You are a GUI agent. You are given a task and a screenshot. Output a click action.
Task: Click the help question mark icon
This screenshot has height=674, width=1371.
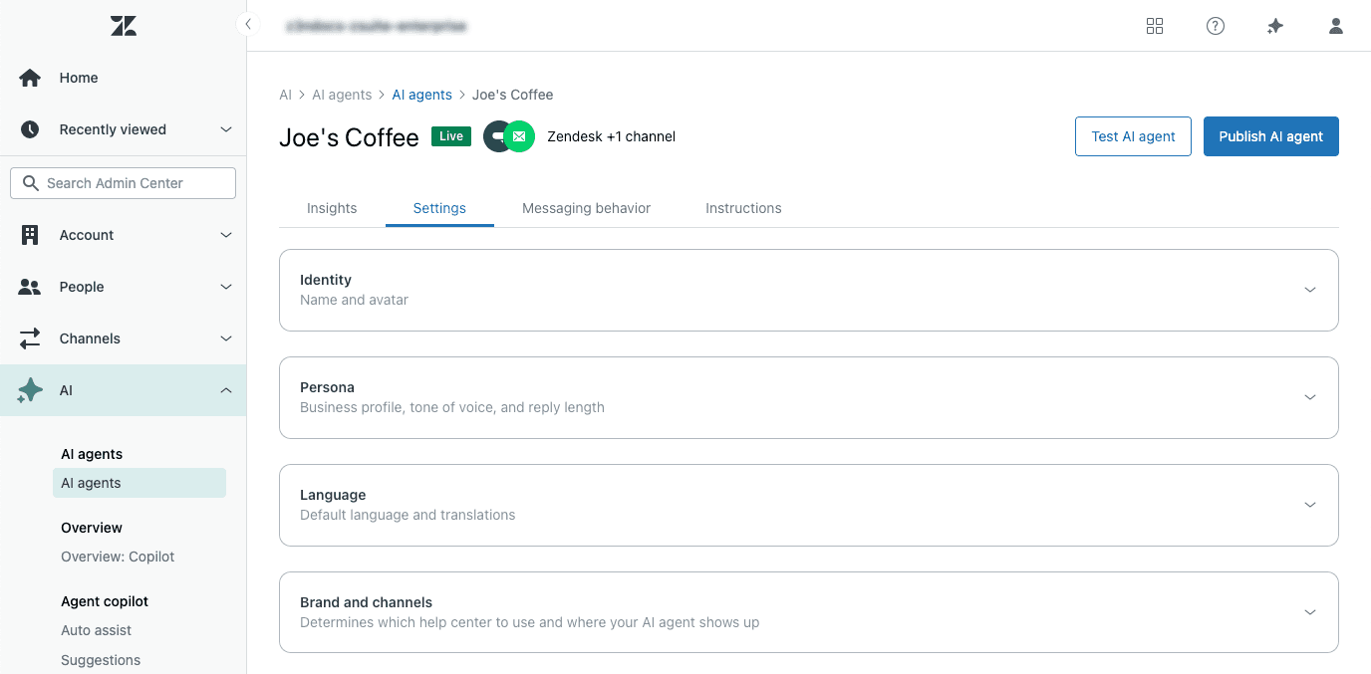1216,26
